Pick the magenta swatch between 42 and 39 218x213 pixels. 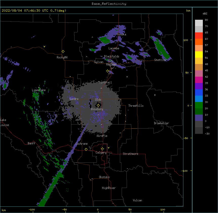click(199, 80)
